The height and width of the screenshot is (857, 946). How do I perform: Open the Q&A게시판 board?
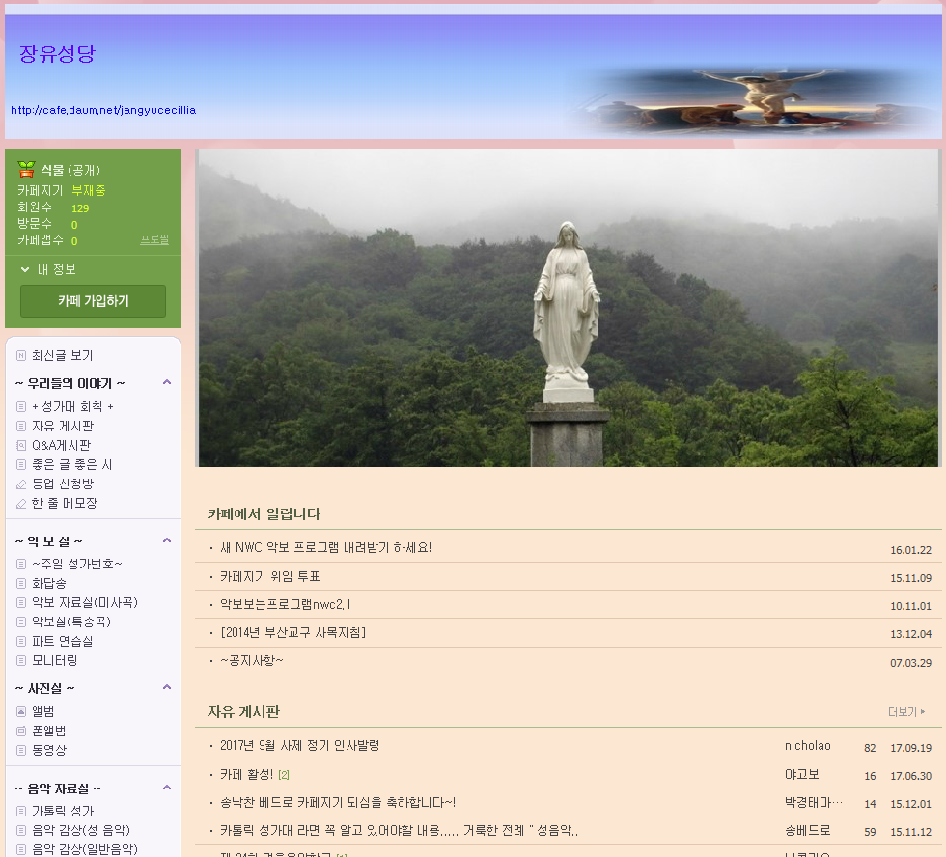coord(61,446)
